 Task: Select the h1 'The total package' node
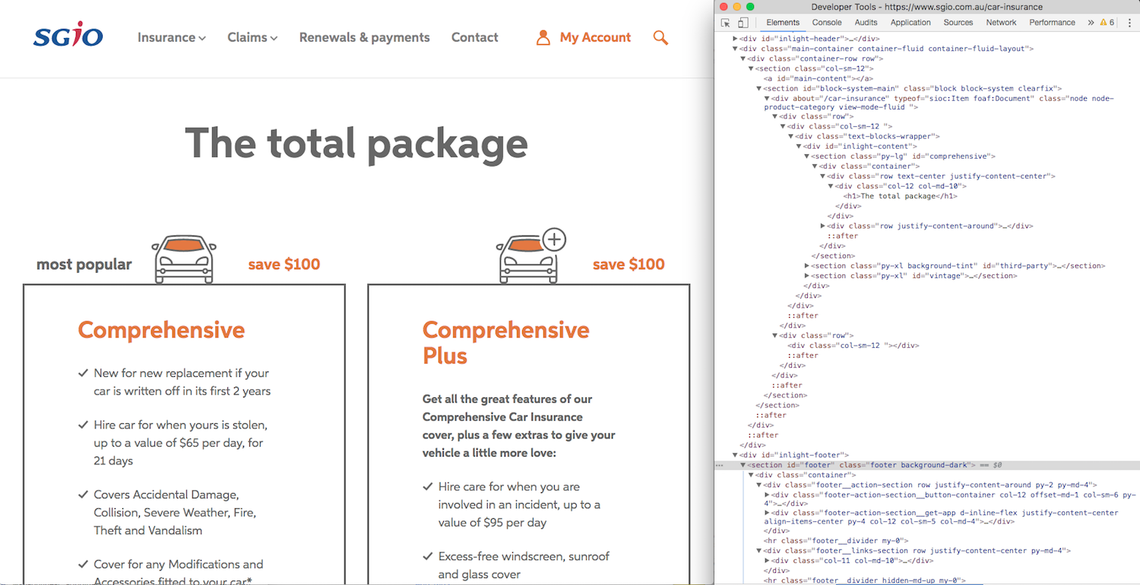900,196
